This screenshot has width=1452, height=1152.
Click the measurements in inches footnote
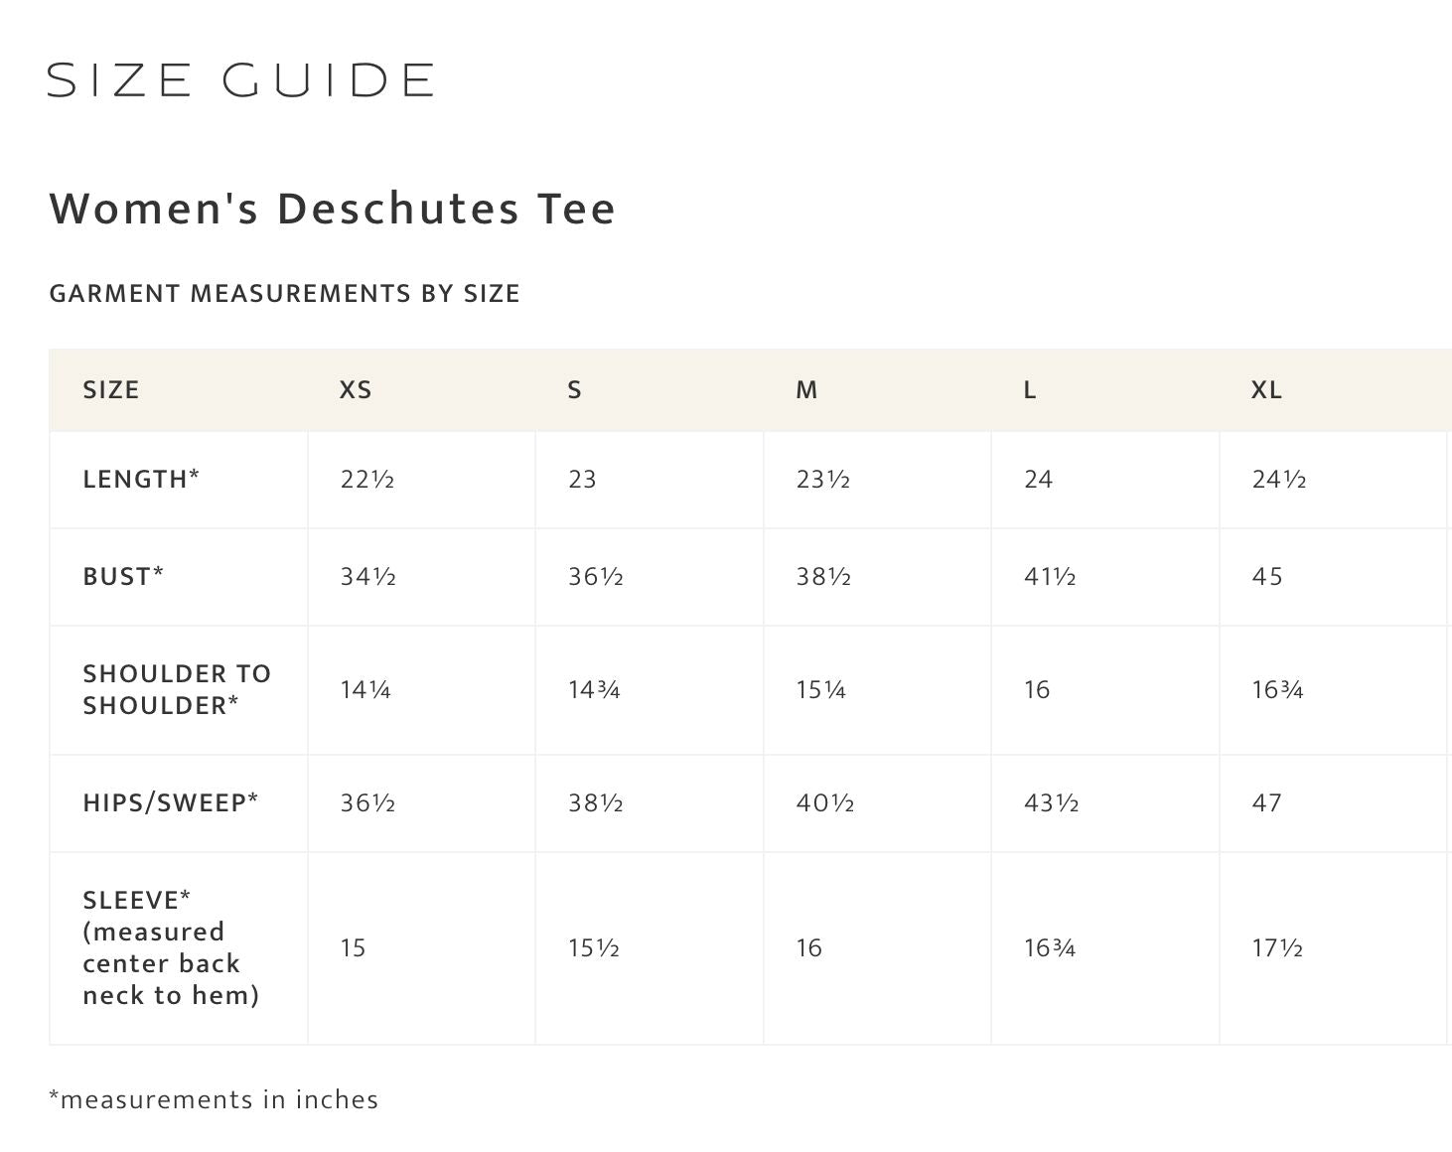(x=214, y=1100)
